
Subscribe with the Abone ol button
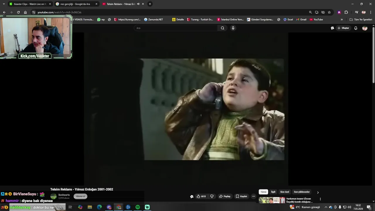point(80,196)
